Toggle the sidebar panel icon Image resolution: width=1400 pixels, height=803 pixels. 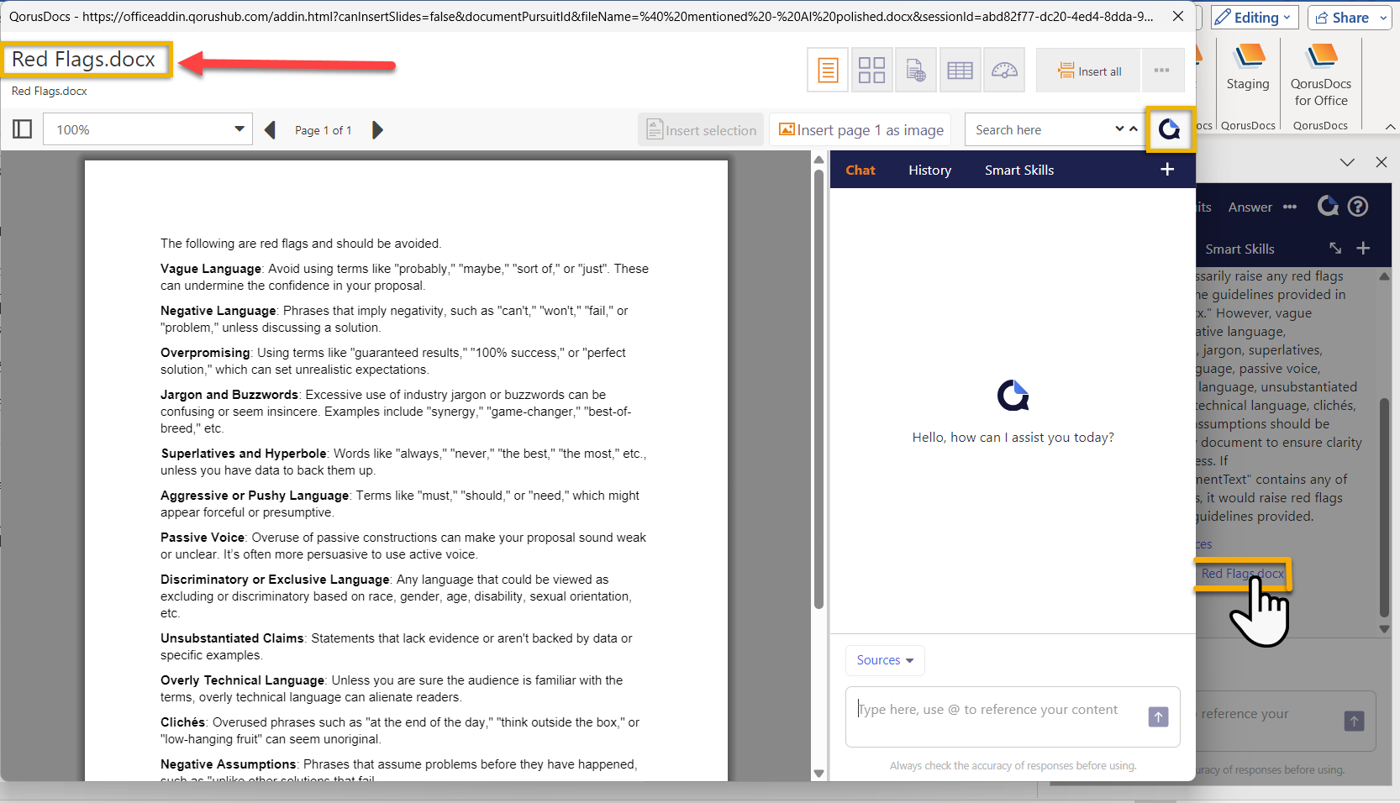pyautogui.click(x=23, y=129)
